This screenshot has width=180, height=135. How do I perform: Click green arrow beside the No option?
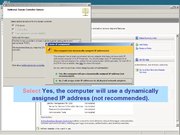pyautogui.click(x=56, y=81)
